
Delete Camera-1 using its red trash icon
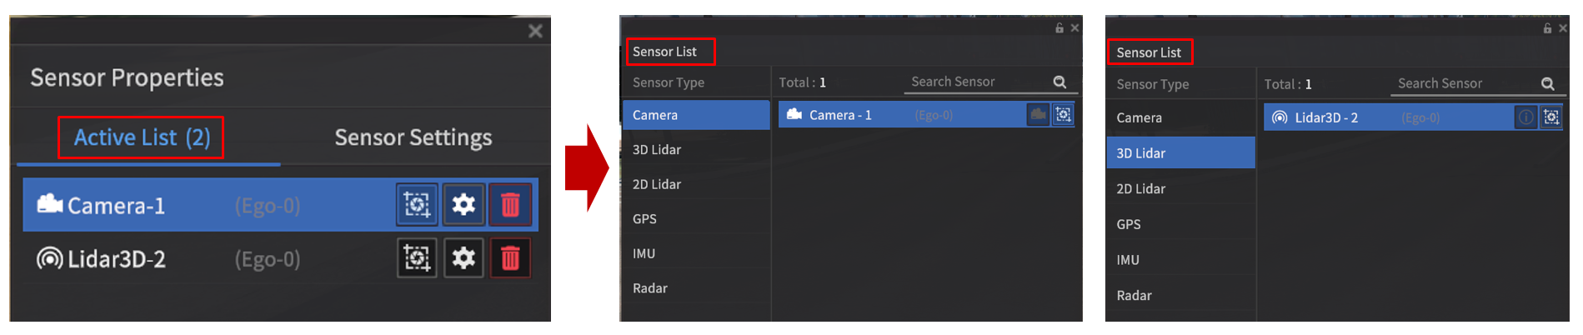pos(510,204)
